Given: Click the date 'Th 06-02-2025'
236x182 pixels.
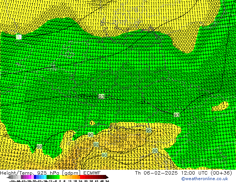Looking at the screenshot, I should [156, 173].
